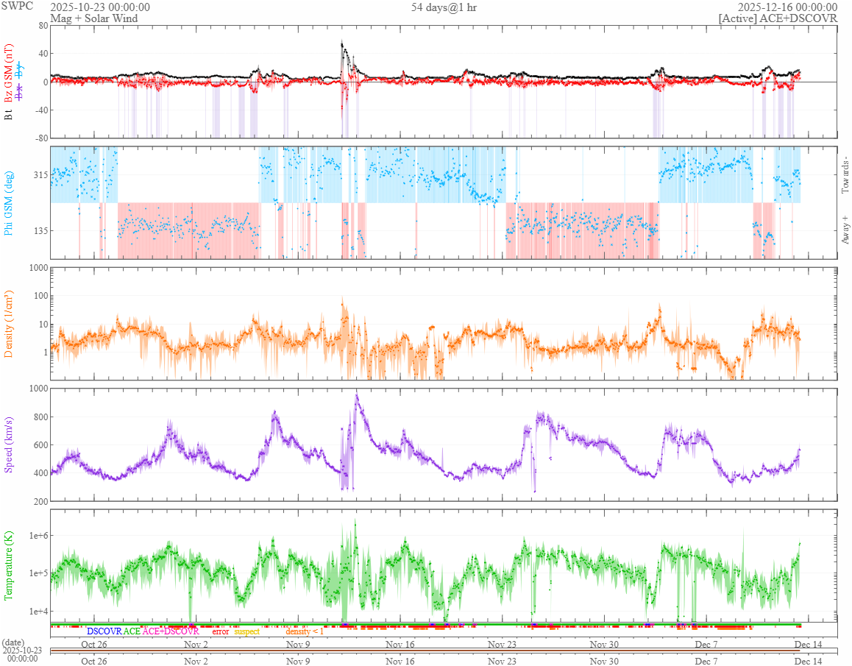Viewport: 852px width, 666px height.
Task: Toggle the orange Density (1/cm³) axis label
Action: pyautogui.click(x=8, y=324)
